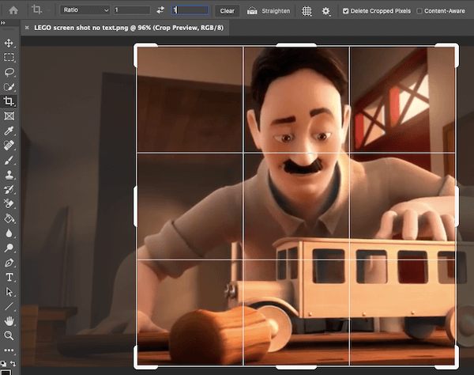Open additional crop settings gear

pyautogui.click(x=325, y=11)
